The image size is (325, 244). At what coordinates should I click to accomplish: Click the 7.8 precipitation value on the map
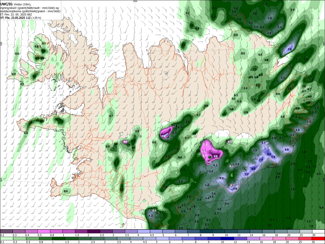pos(289,50)
